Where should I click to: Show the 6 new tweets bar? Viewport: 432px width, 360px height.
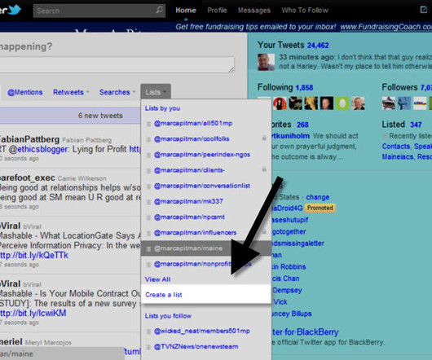click(x=70, y=116)
